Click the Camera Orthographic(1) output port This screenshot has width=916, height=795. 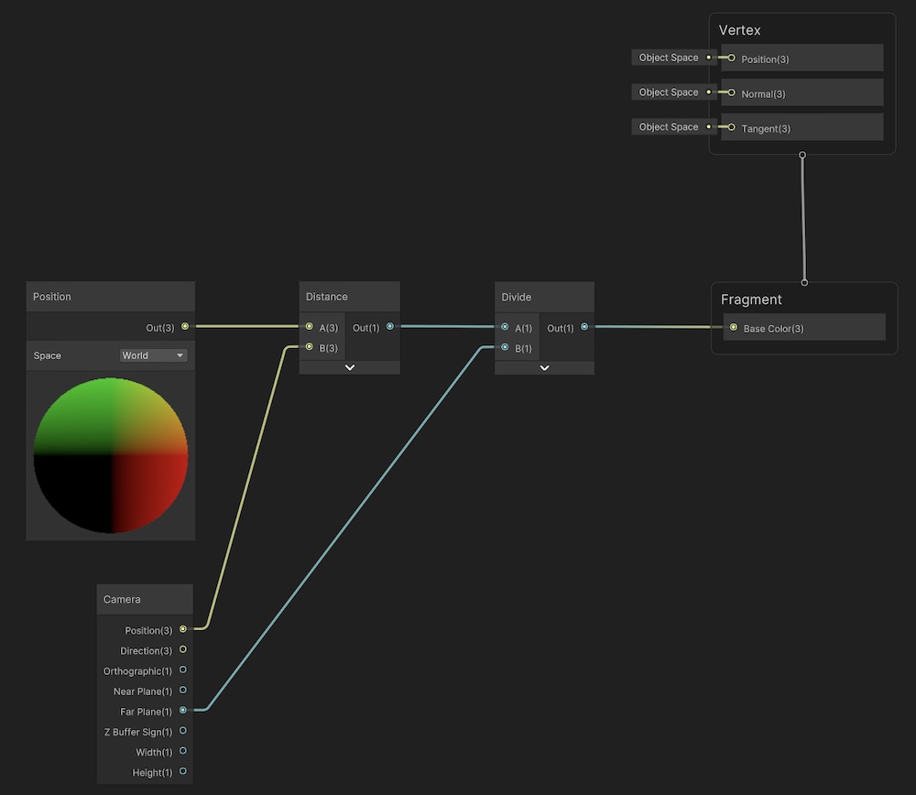[183, 670]
